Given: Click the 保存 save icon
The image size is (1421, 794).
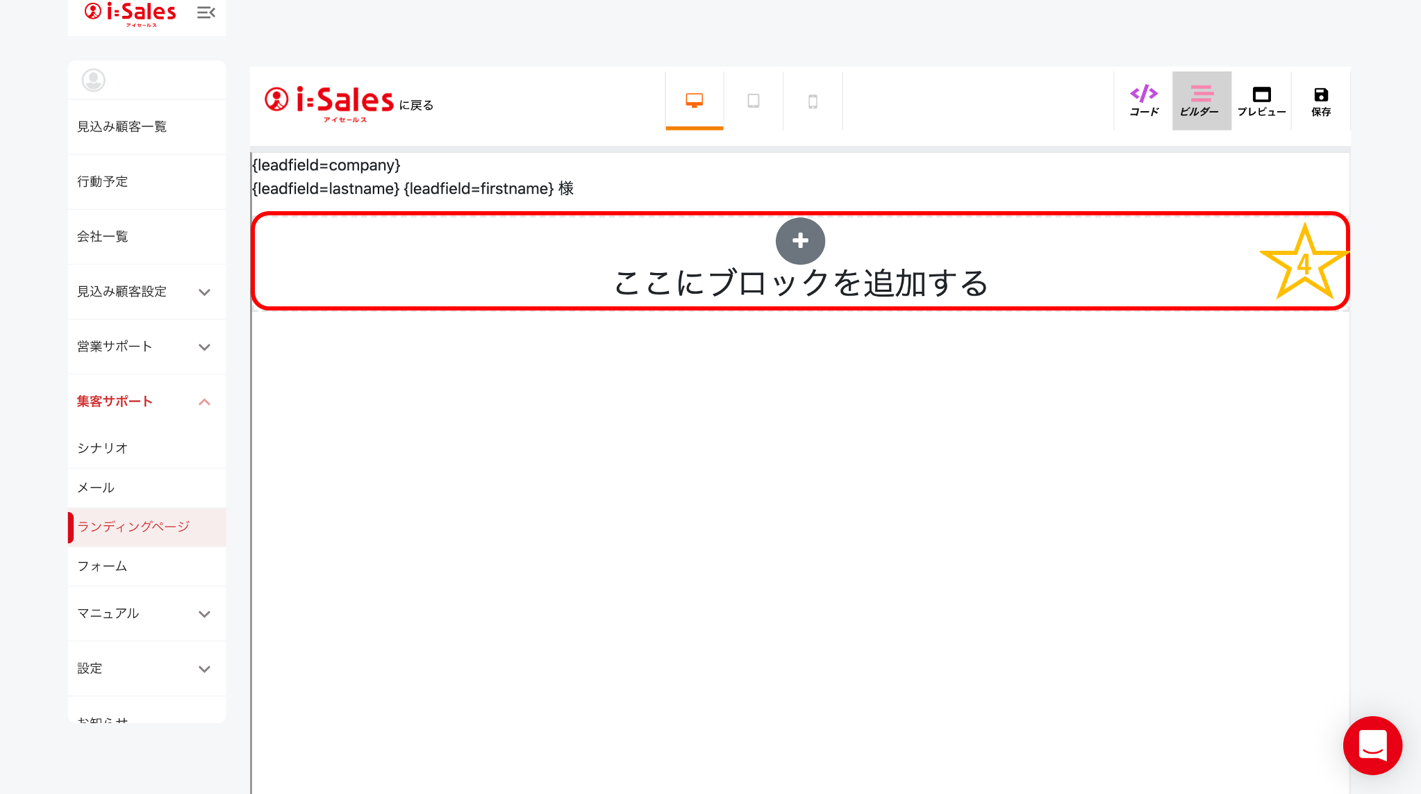Looking at the screenshot, I should click(x=1320, y=101).
